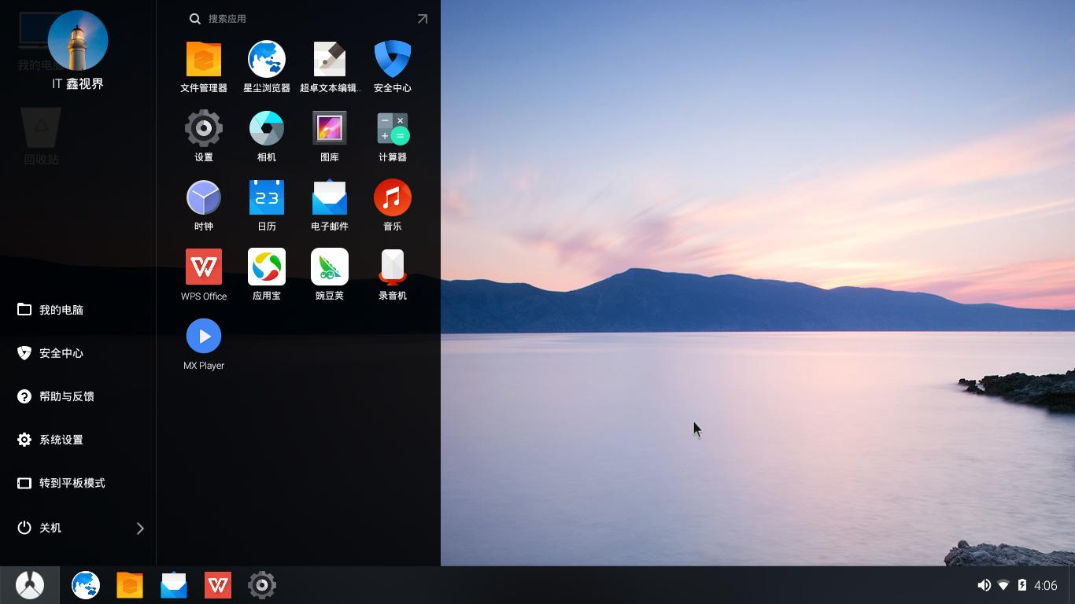Image resolution: width=1075 pixels, height=604 pixels.
Task: Click the battery tray icon
Action: pyautogui.click(x=1022, y=585)
